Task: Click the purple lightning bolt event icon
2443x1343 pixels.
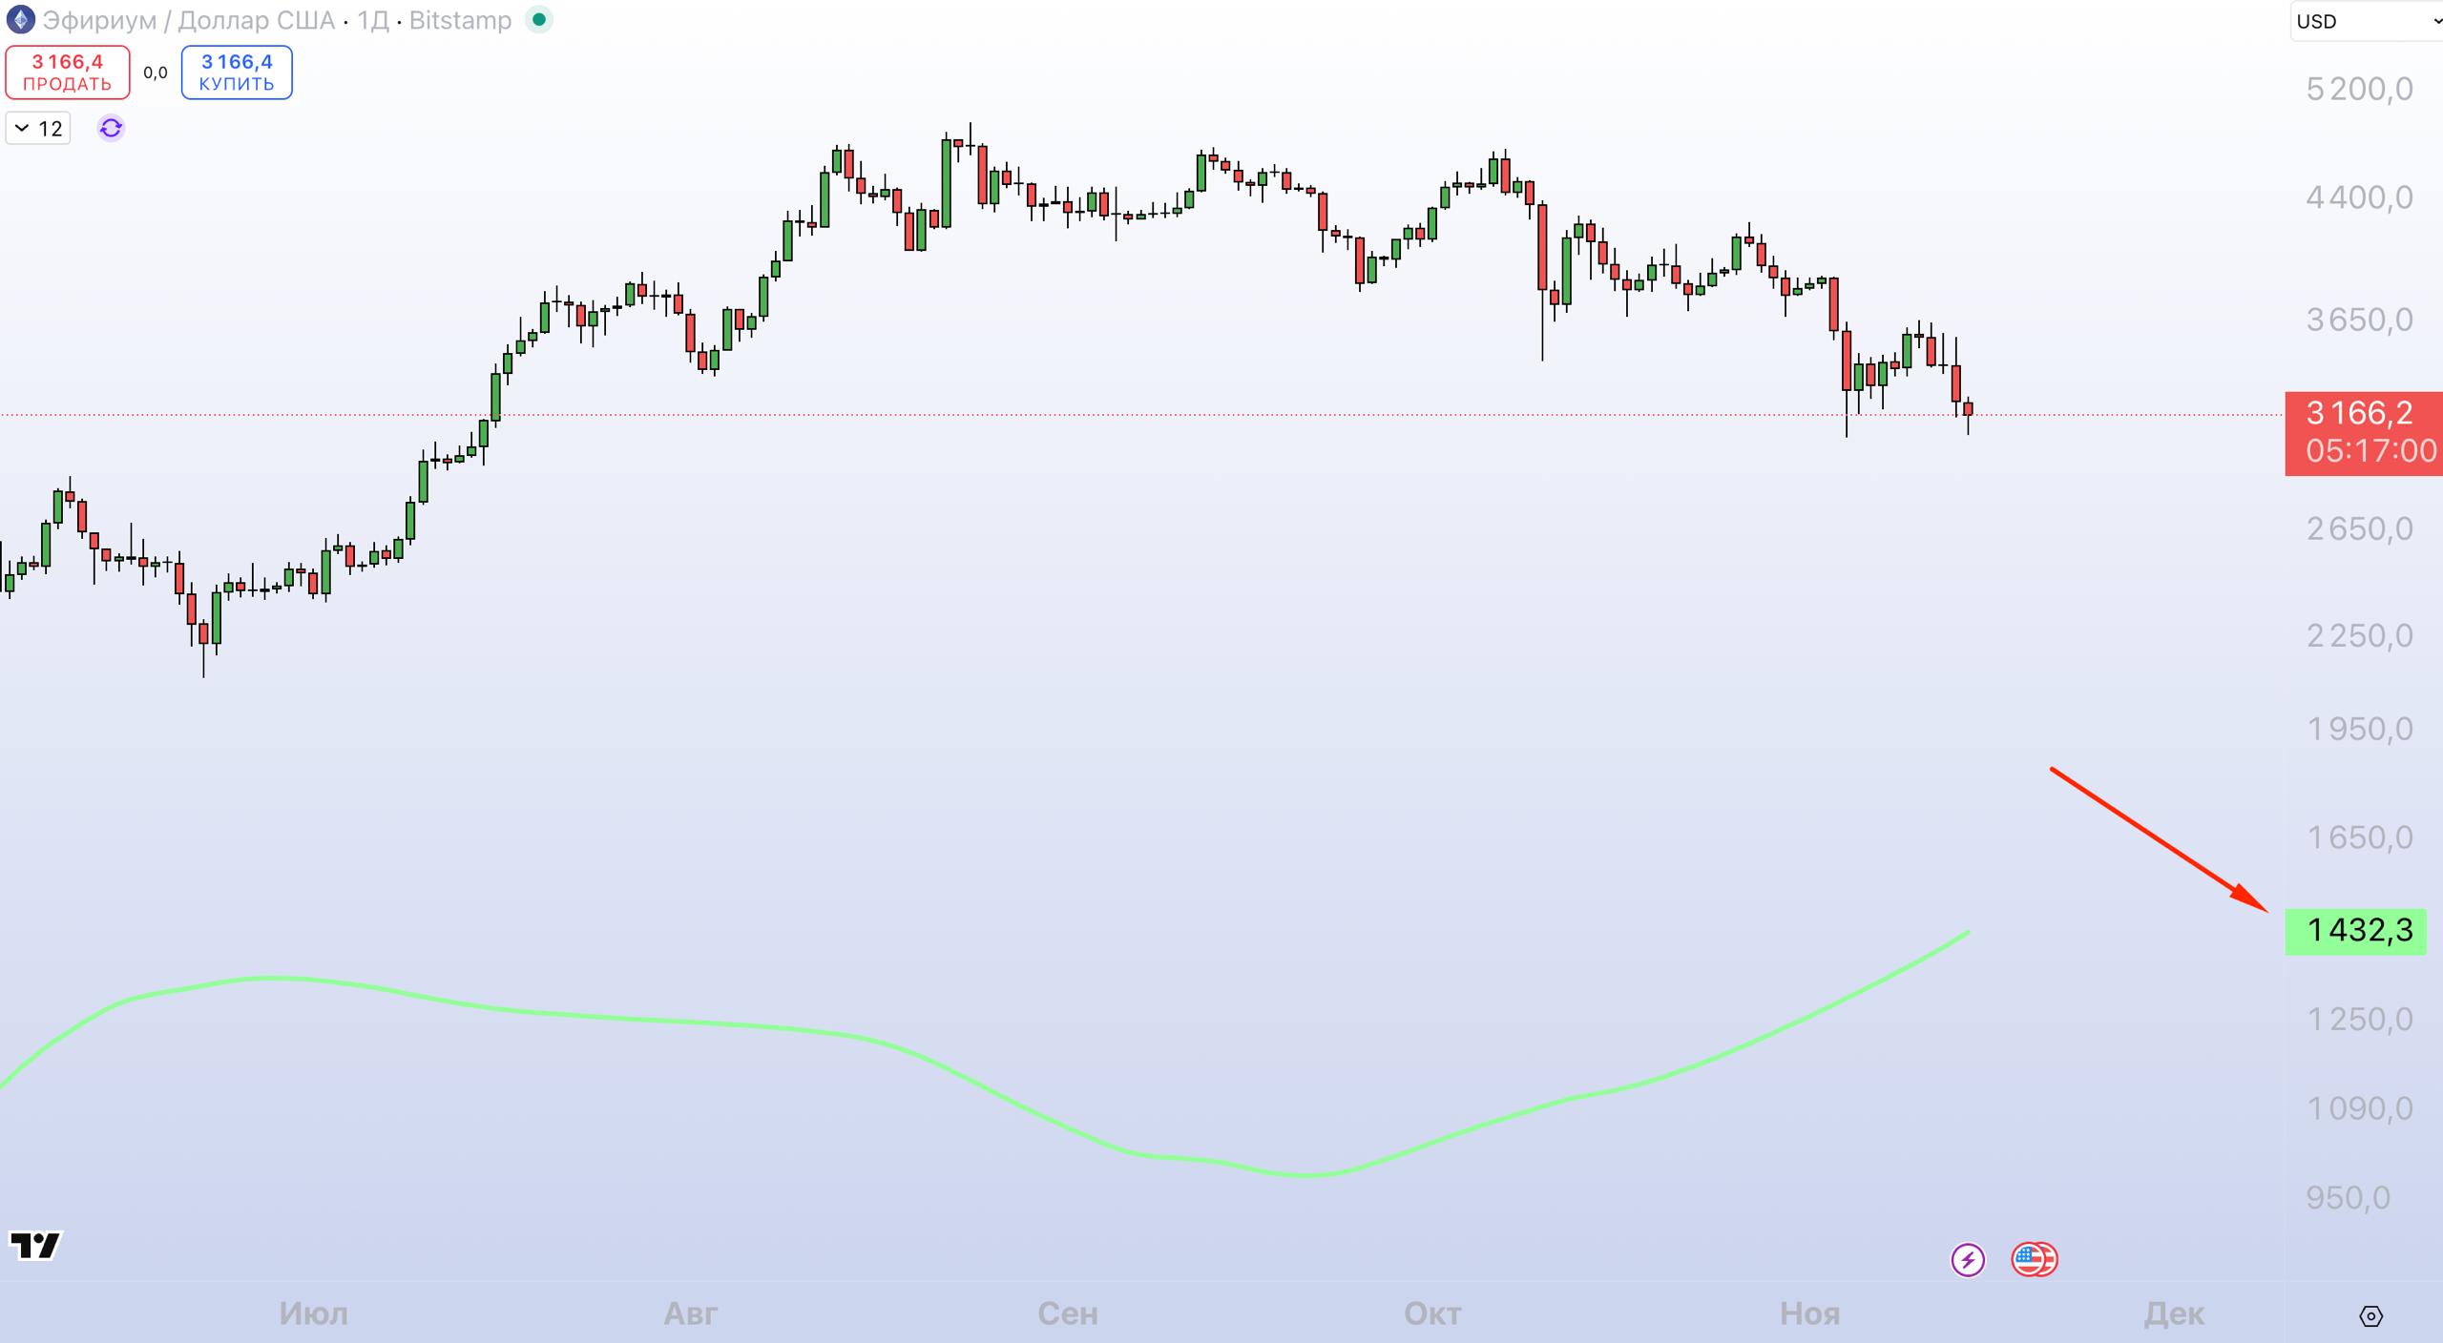Action: tap(1967, 1260)
